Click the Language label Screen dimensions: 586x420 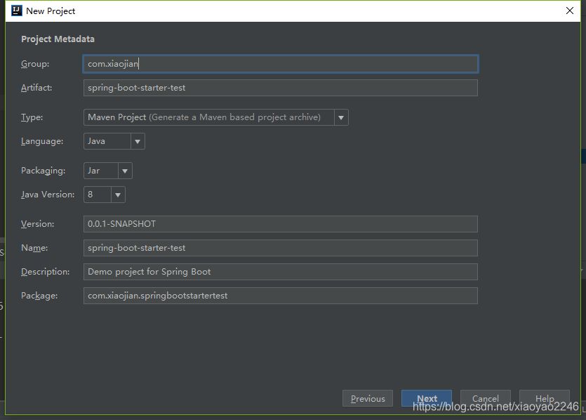tap(42, 141)
